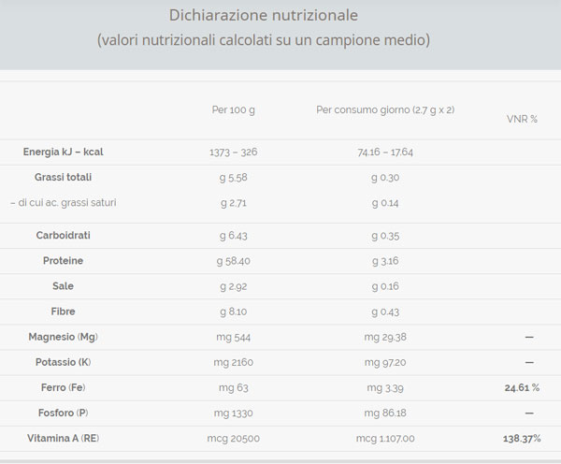Click the 'VNR %' column header
Image resolution: width=561 pixels, height=464 pixels.
(522, 119)
